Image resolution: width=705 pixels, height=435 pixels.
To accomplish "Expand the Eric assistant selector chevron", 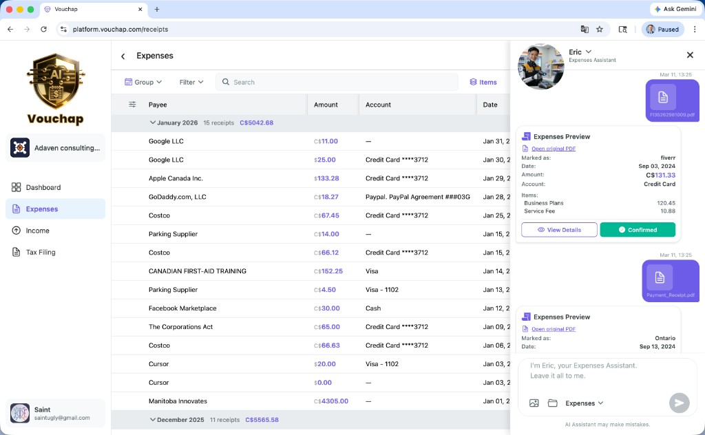I will (589, 52).
